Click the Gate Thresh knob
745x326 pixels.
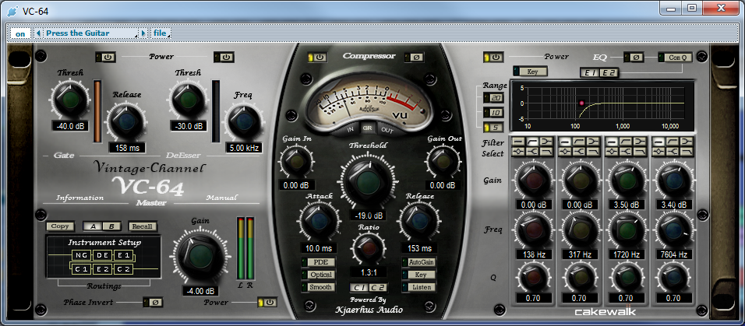pos(70,99)
